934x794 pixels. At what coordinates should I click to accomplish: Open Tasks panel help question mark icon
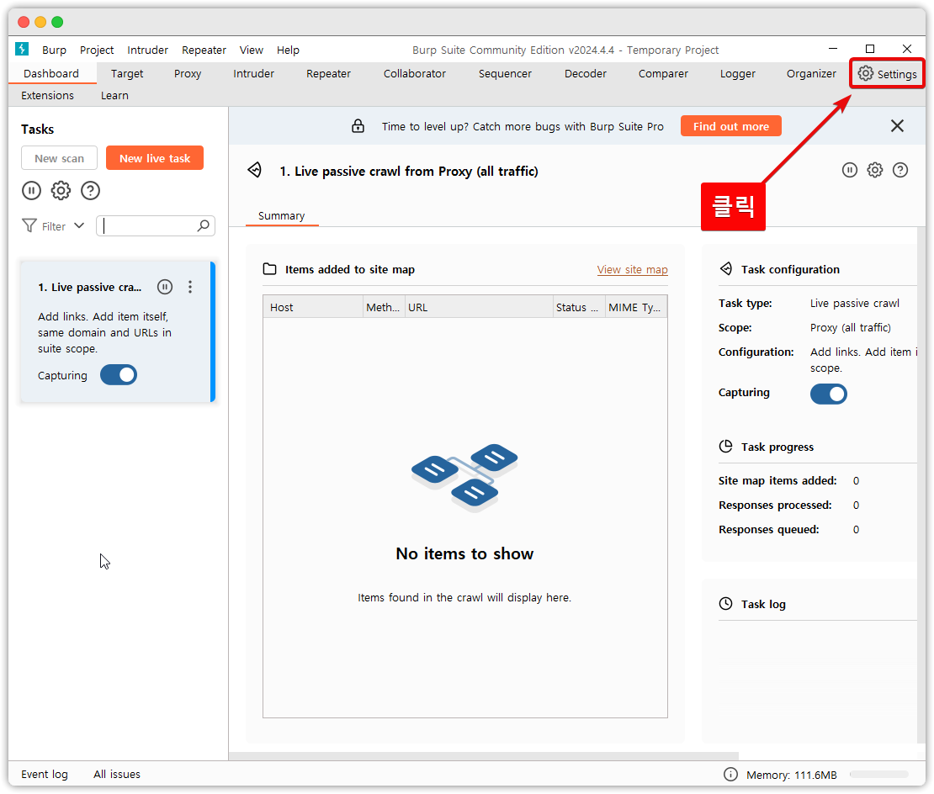[x=90, y=190]
